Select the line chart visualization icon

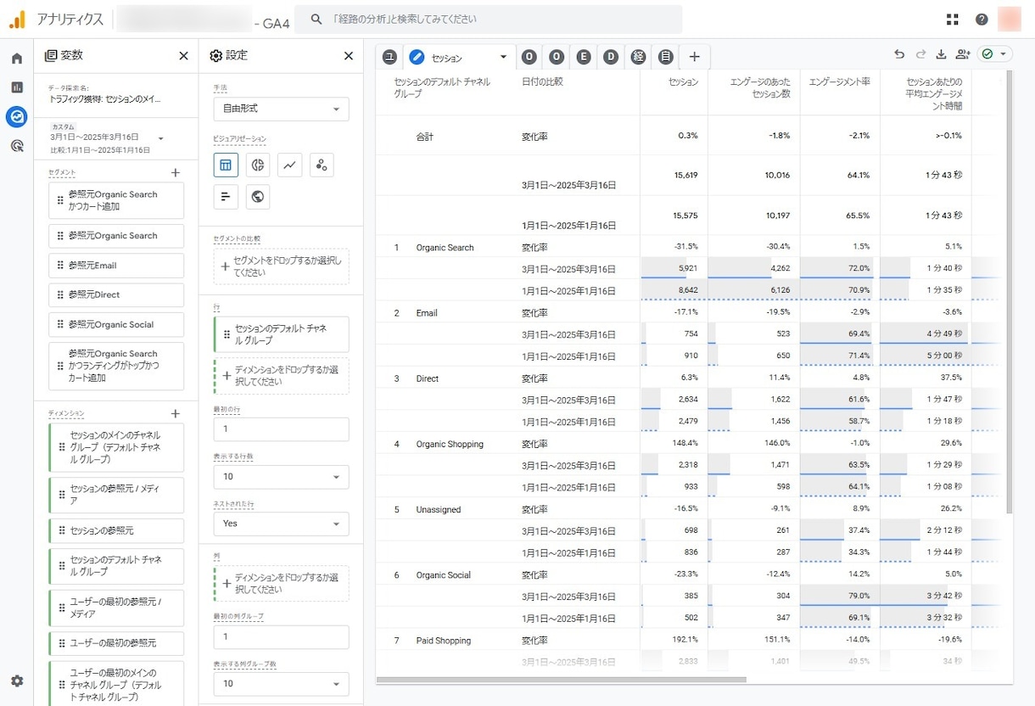[x=289, y=165]
